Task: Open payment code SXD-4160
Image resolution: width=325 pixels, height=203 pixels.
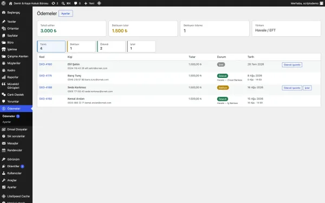Action: coord(45,64)
